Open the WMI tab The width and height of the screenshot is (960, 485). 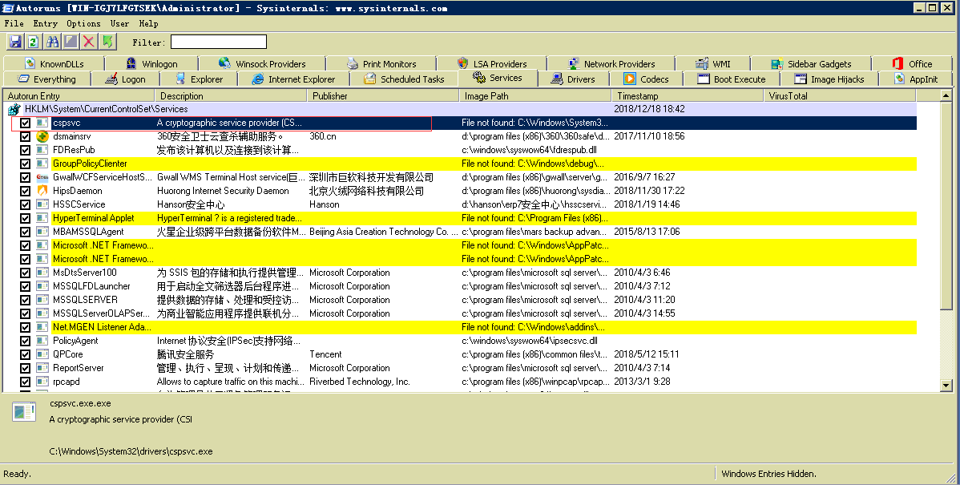(712, 63)
